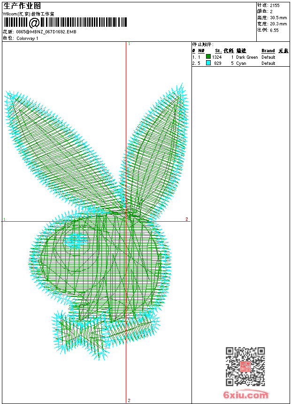
Task: Click the '停止顺序' heading
Action: point(203,44)
